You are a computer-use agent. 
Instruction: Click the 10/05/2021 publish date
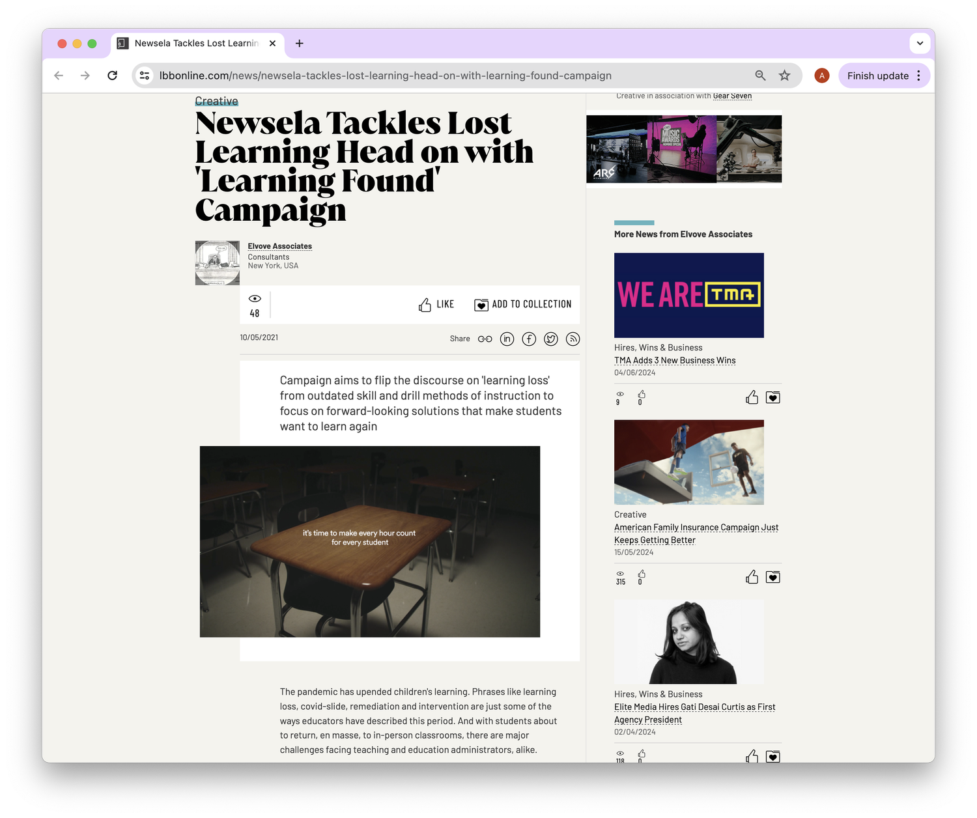259,337
